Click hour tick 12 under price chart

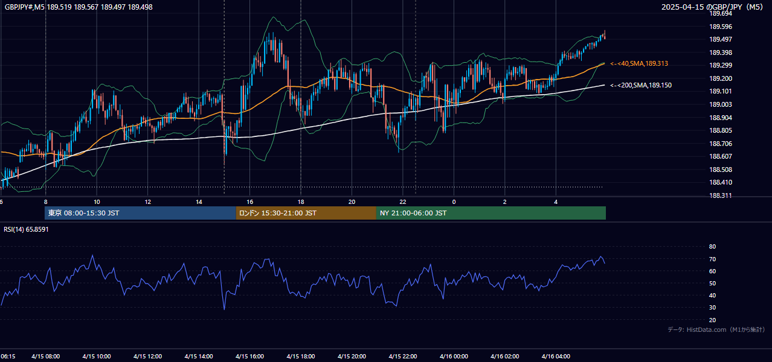click(147, 202)
